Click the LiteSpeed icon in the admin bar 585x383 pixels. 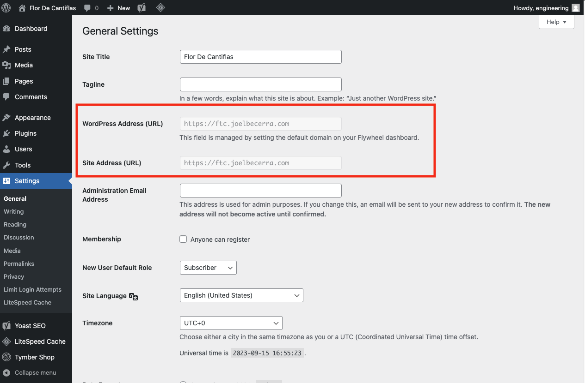tap(160, 7)
